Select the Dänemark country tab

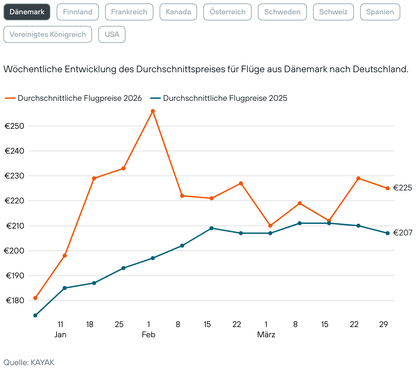(x=27, y=12)
